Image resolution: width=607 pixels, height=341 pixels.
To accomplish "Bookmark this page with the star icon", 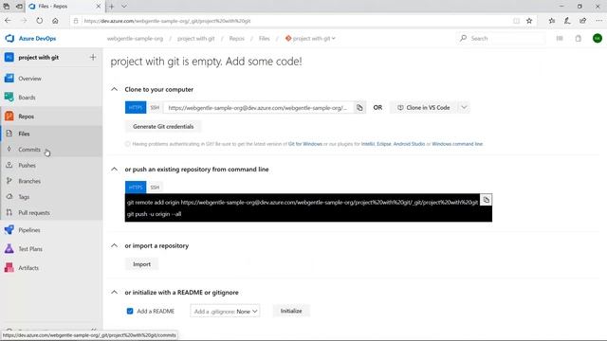I will 529,21.
